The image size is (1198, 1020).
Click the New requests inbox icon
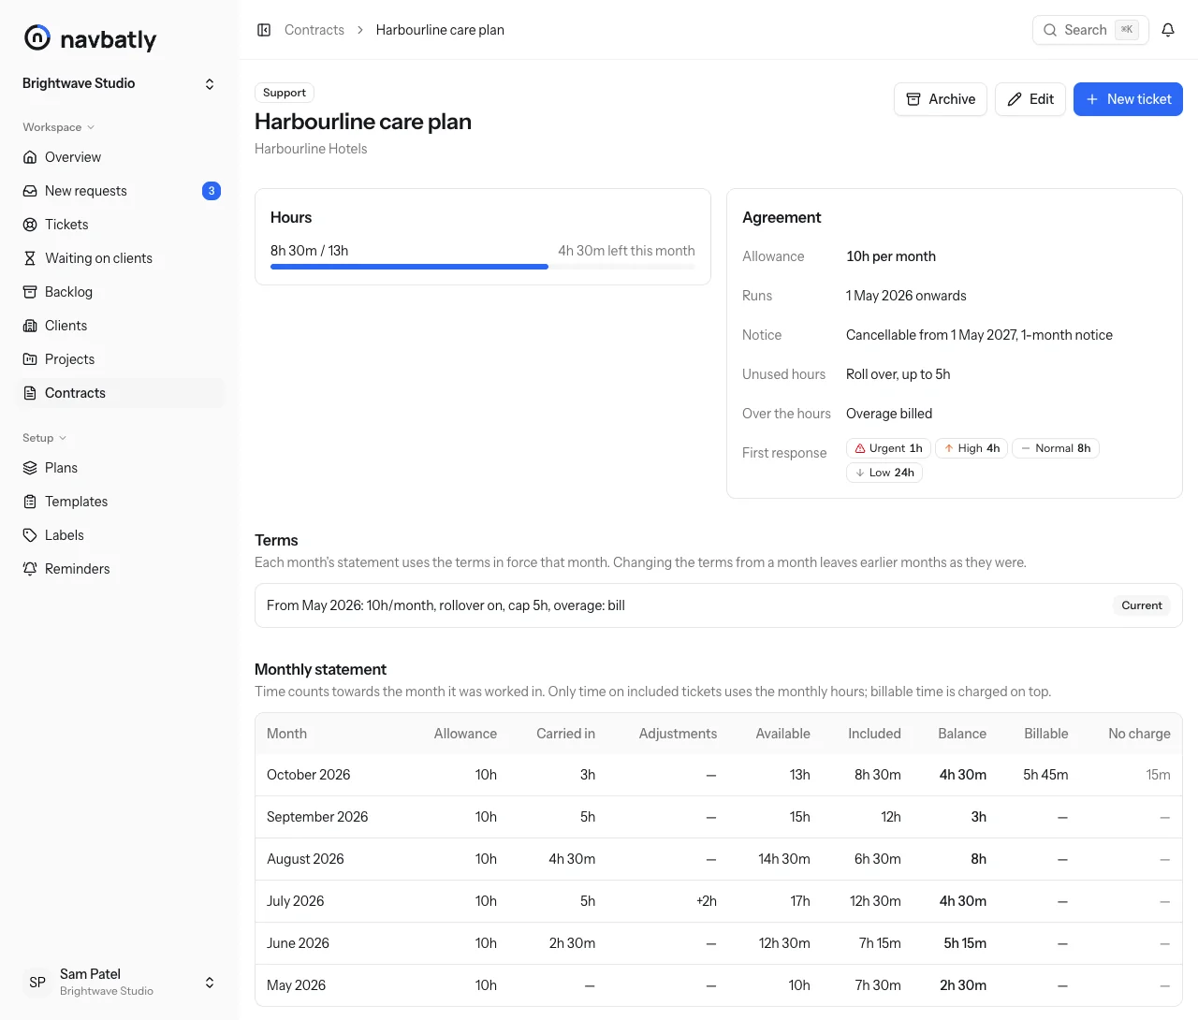point(30,191)
